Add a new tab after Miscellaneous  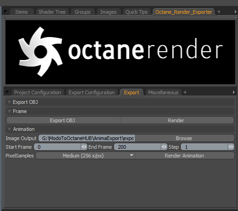point(185,92)
